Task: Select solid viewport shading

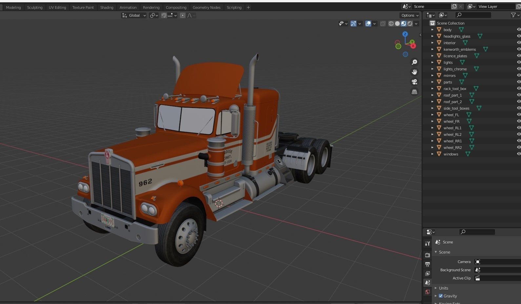Action: point(397,24)
